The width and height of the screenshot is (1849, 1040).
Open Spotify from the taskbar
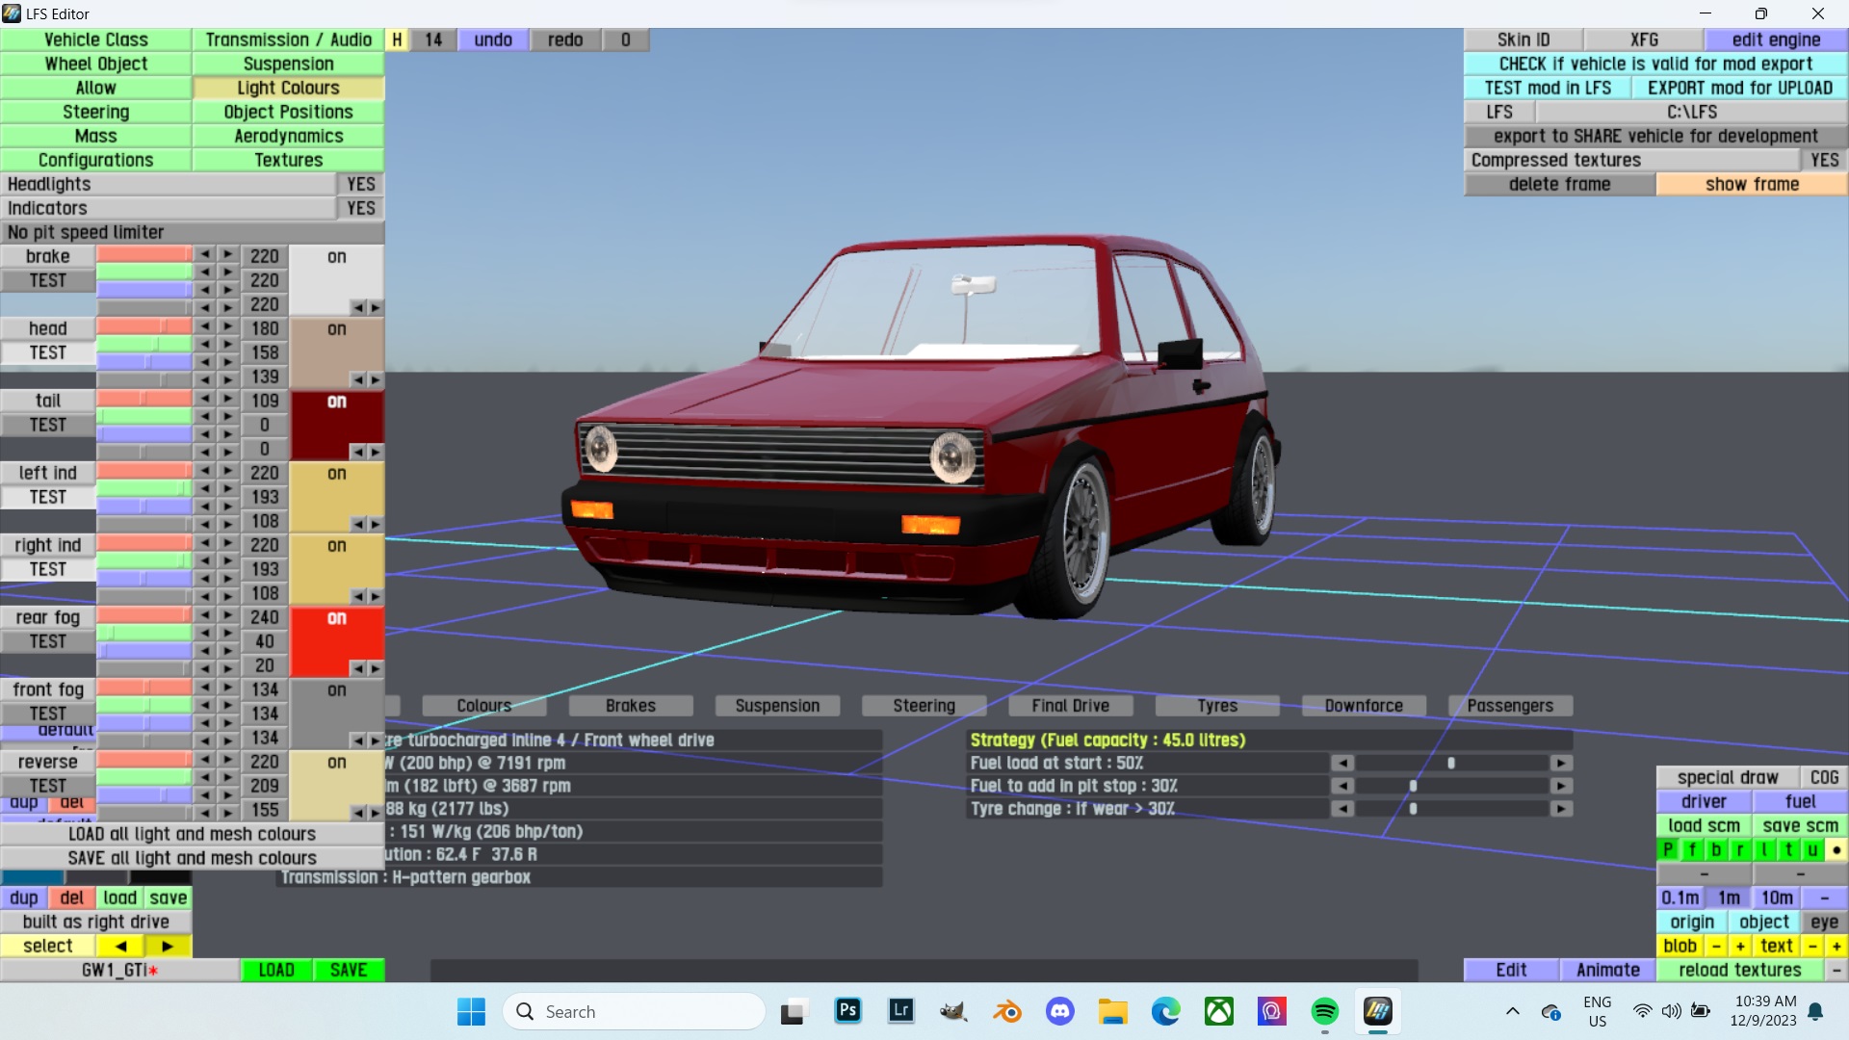pyautogui.click(x=1324, y=1011)
